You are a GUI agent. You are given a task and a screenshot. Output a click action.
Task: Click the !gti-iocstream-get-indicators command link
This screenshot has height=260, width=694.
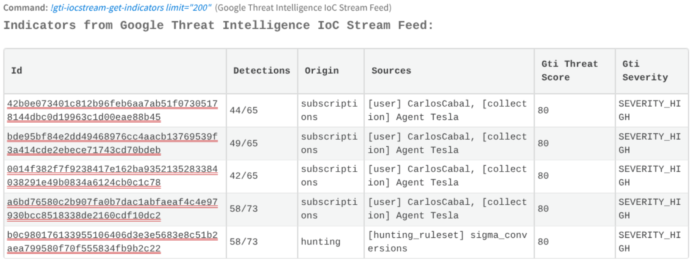tap(131, 8)
